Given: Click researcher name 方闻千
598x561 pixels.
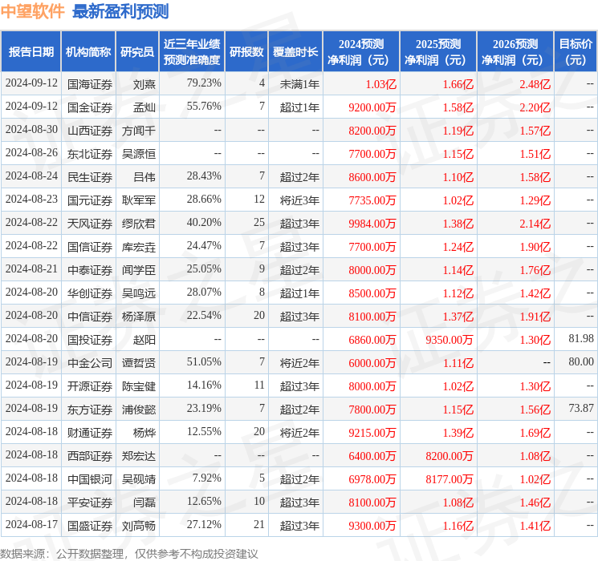Looking at the screenshot, I should click(x=138, y=131).
